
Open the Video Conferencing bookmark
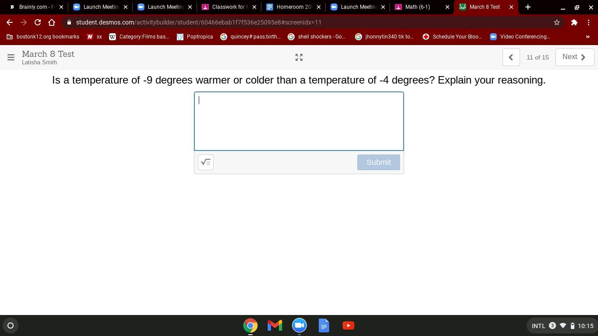pos(520,37)
